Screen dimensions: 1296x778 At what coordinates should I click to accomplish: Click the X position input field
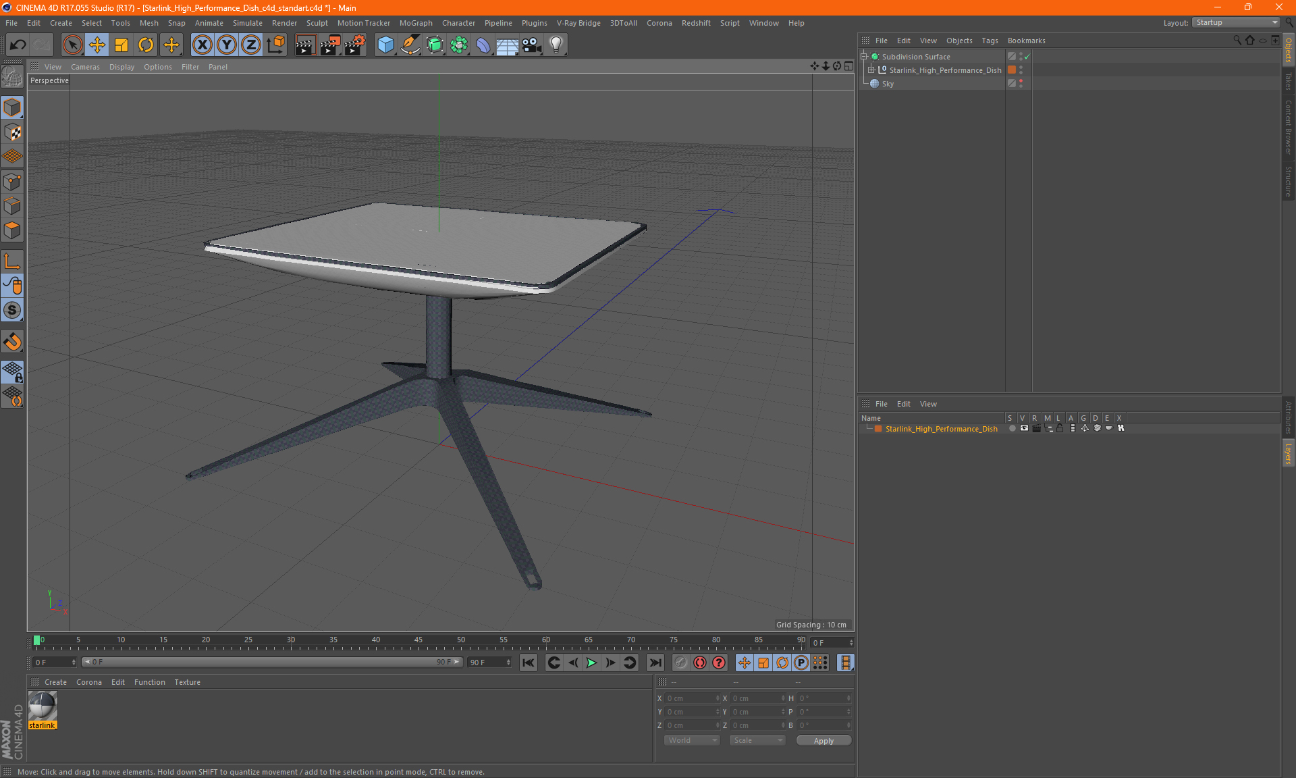click(x=692, y=698)
